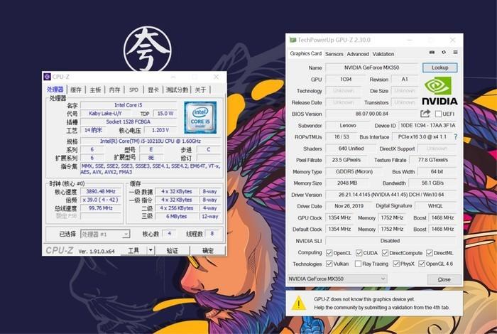This screenshot has height=334, width=497.
Task: Switch to the SPD tab
Action: point(133,90)
